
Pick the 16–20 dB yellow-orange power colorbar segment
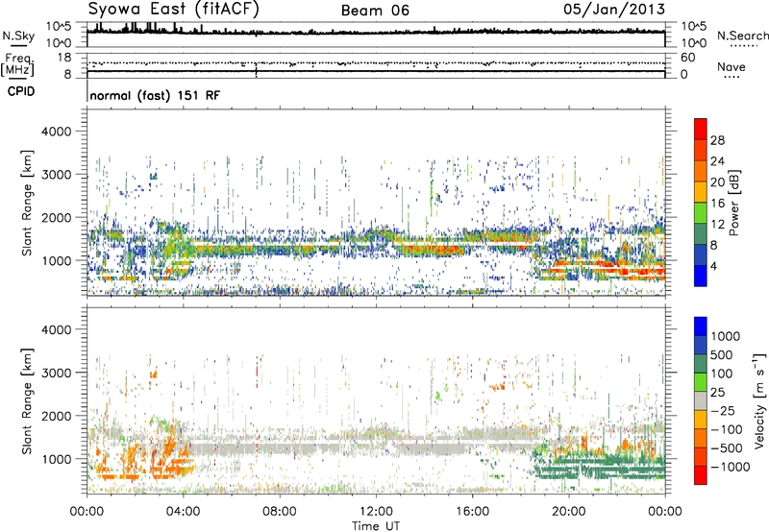tap(701, 192)
